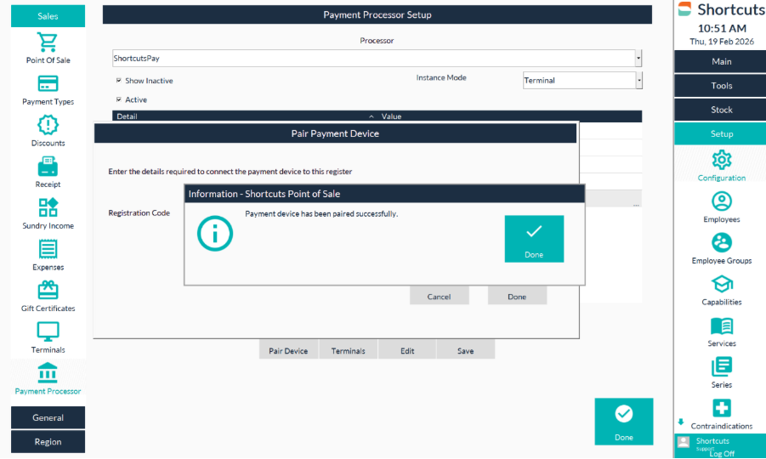Select the Gift Certificates icon
The width and height of the screenshot is (766, 459).
(x=48, y=291)
